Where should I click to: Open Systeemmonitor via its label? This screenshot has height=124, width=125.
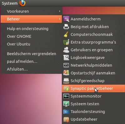(86, 96)
